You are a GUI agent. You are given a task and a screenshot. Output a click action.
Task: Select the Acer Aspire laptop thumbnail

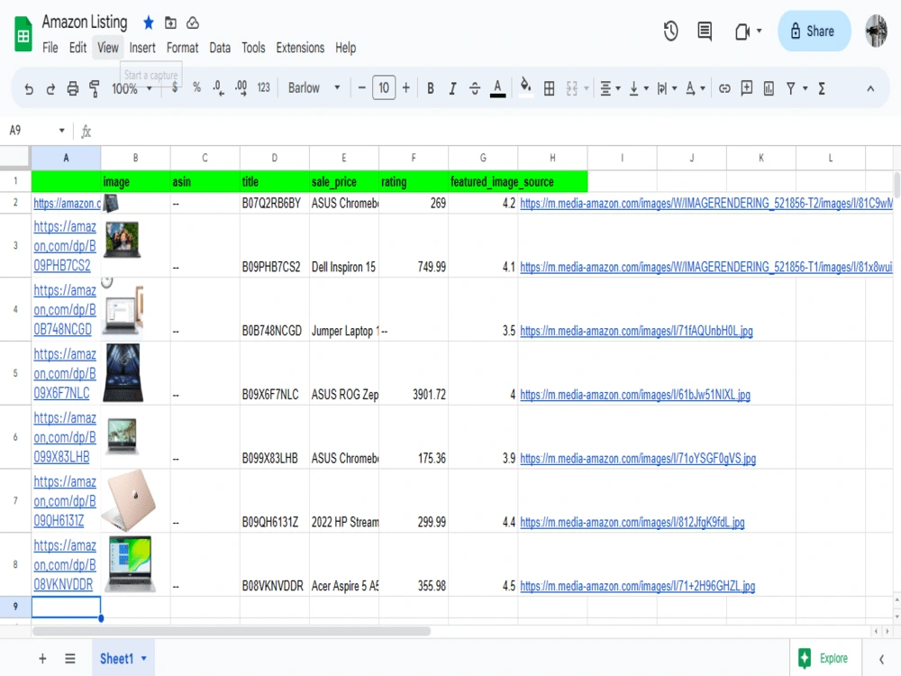pyautogui.click(x=131, y=564)
